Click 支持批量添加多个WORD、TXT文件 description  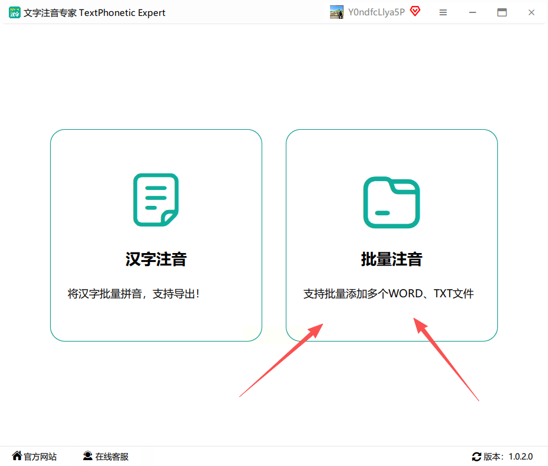(x=388, y=294)
